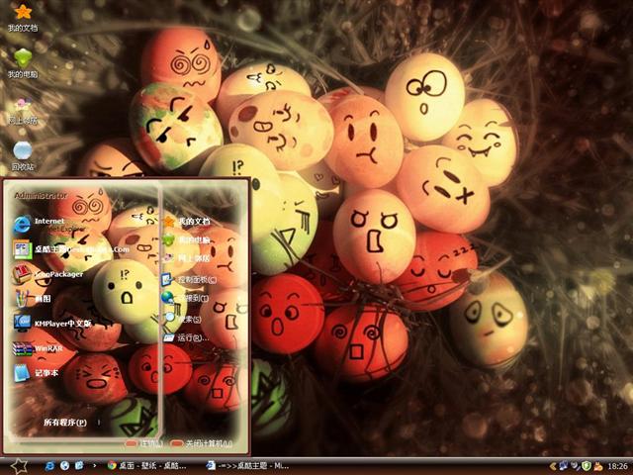Open 我的电脑 in start menu right column
Screen dimensions: 633x475
click(x=187, y=239)
